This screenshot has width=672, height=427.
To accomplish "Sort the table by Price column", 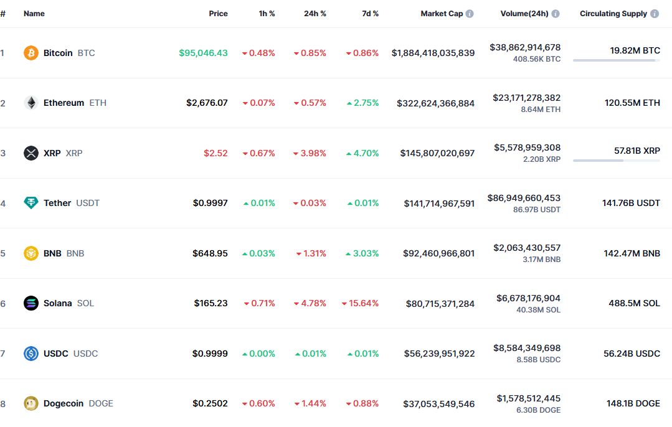I will coord(218,14).
